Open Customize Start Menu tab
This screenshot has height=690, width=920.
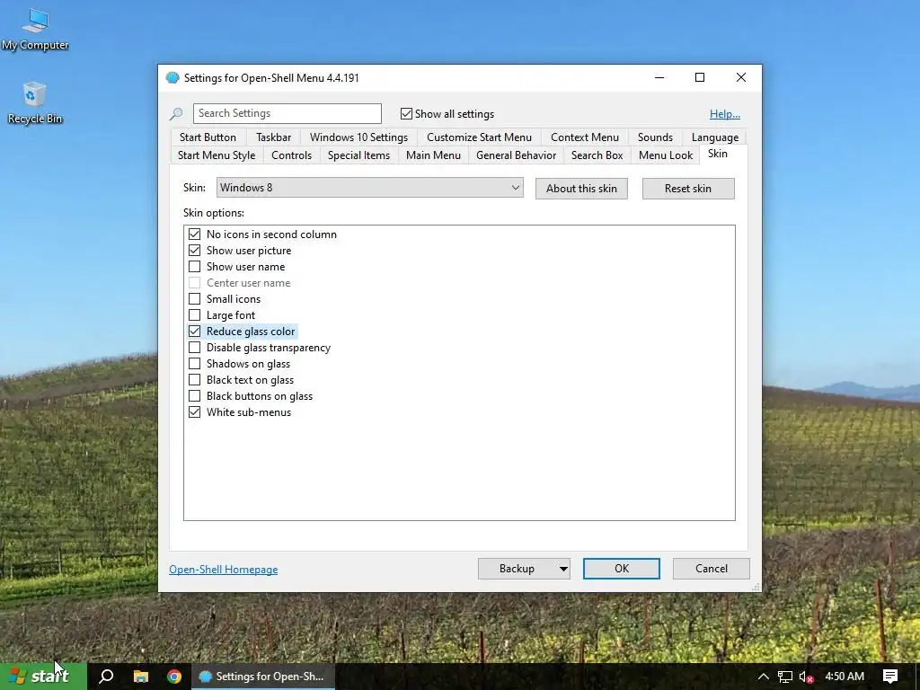(479, 137)
